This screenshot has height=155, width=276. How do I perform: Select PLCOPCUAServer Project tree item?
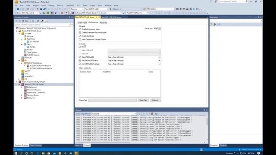pos(40,66)
